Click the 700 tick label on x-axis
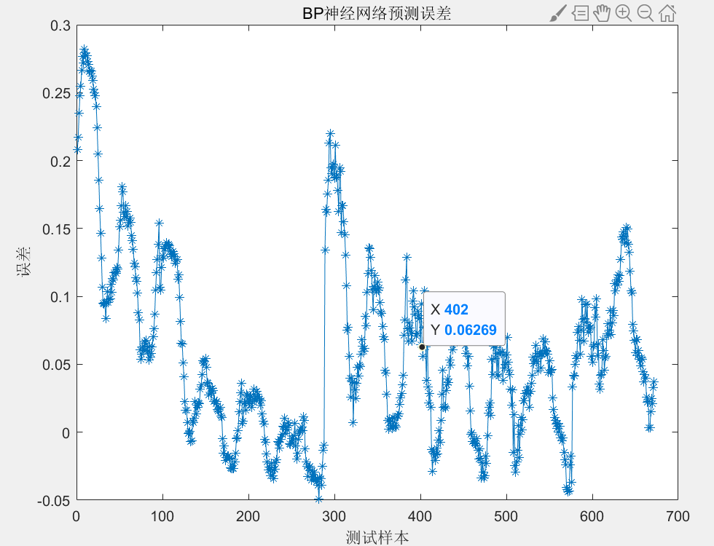 click(678, 516)
